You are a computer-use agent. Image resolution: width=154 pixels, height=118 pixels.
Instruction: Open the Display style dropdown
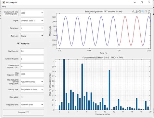(x=32, y=90)
